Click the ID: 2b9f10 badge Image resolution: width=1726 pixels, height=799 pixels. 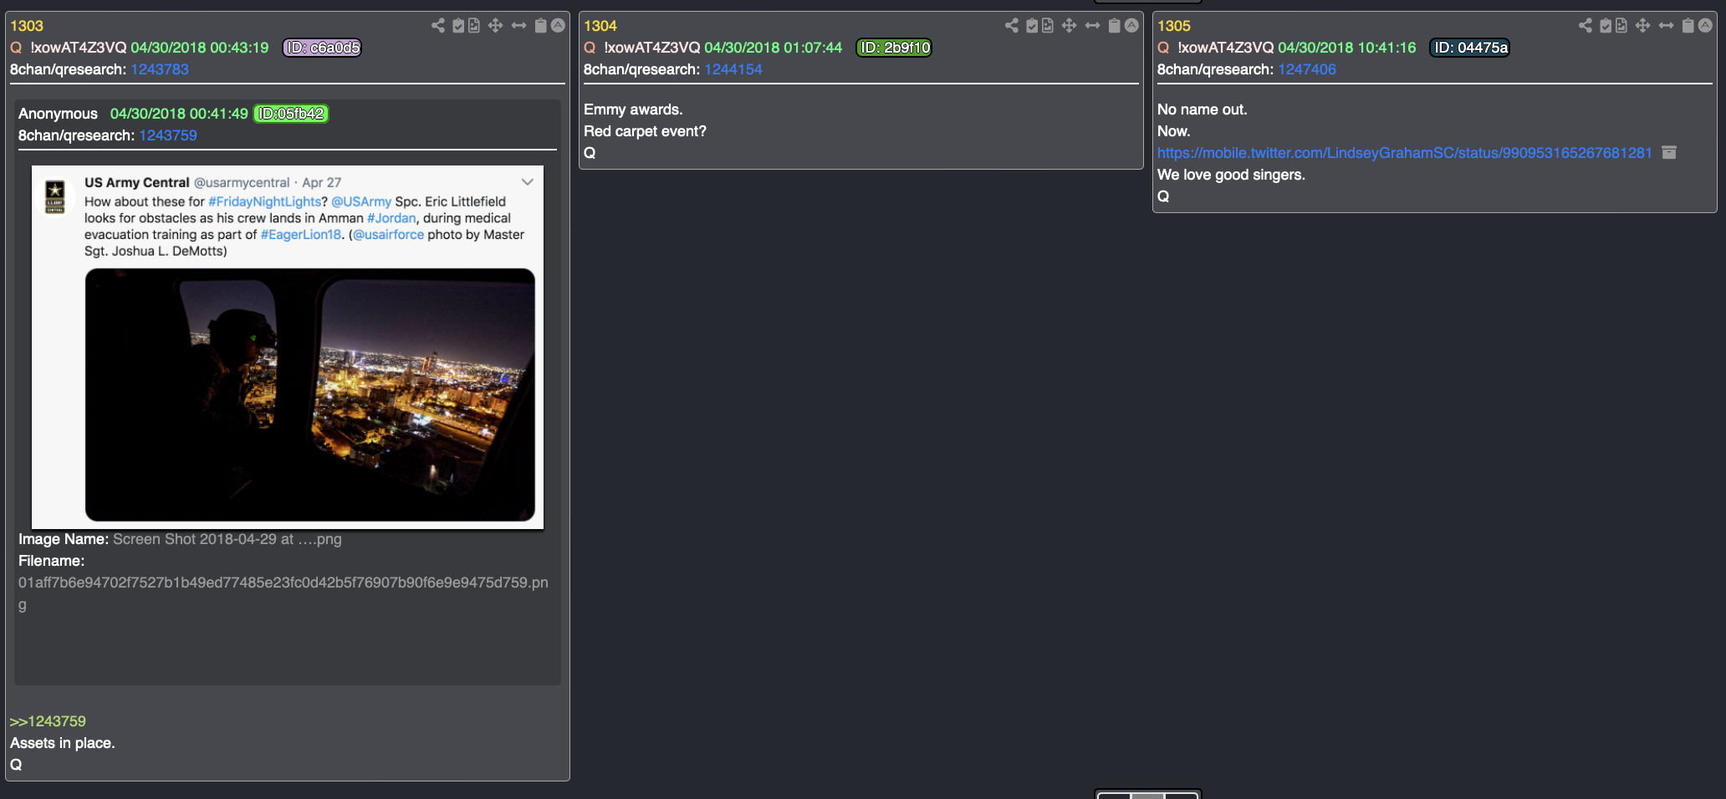pos(895,48)
